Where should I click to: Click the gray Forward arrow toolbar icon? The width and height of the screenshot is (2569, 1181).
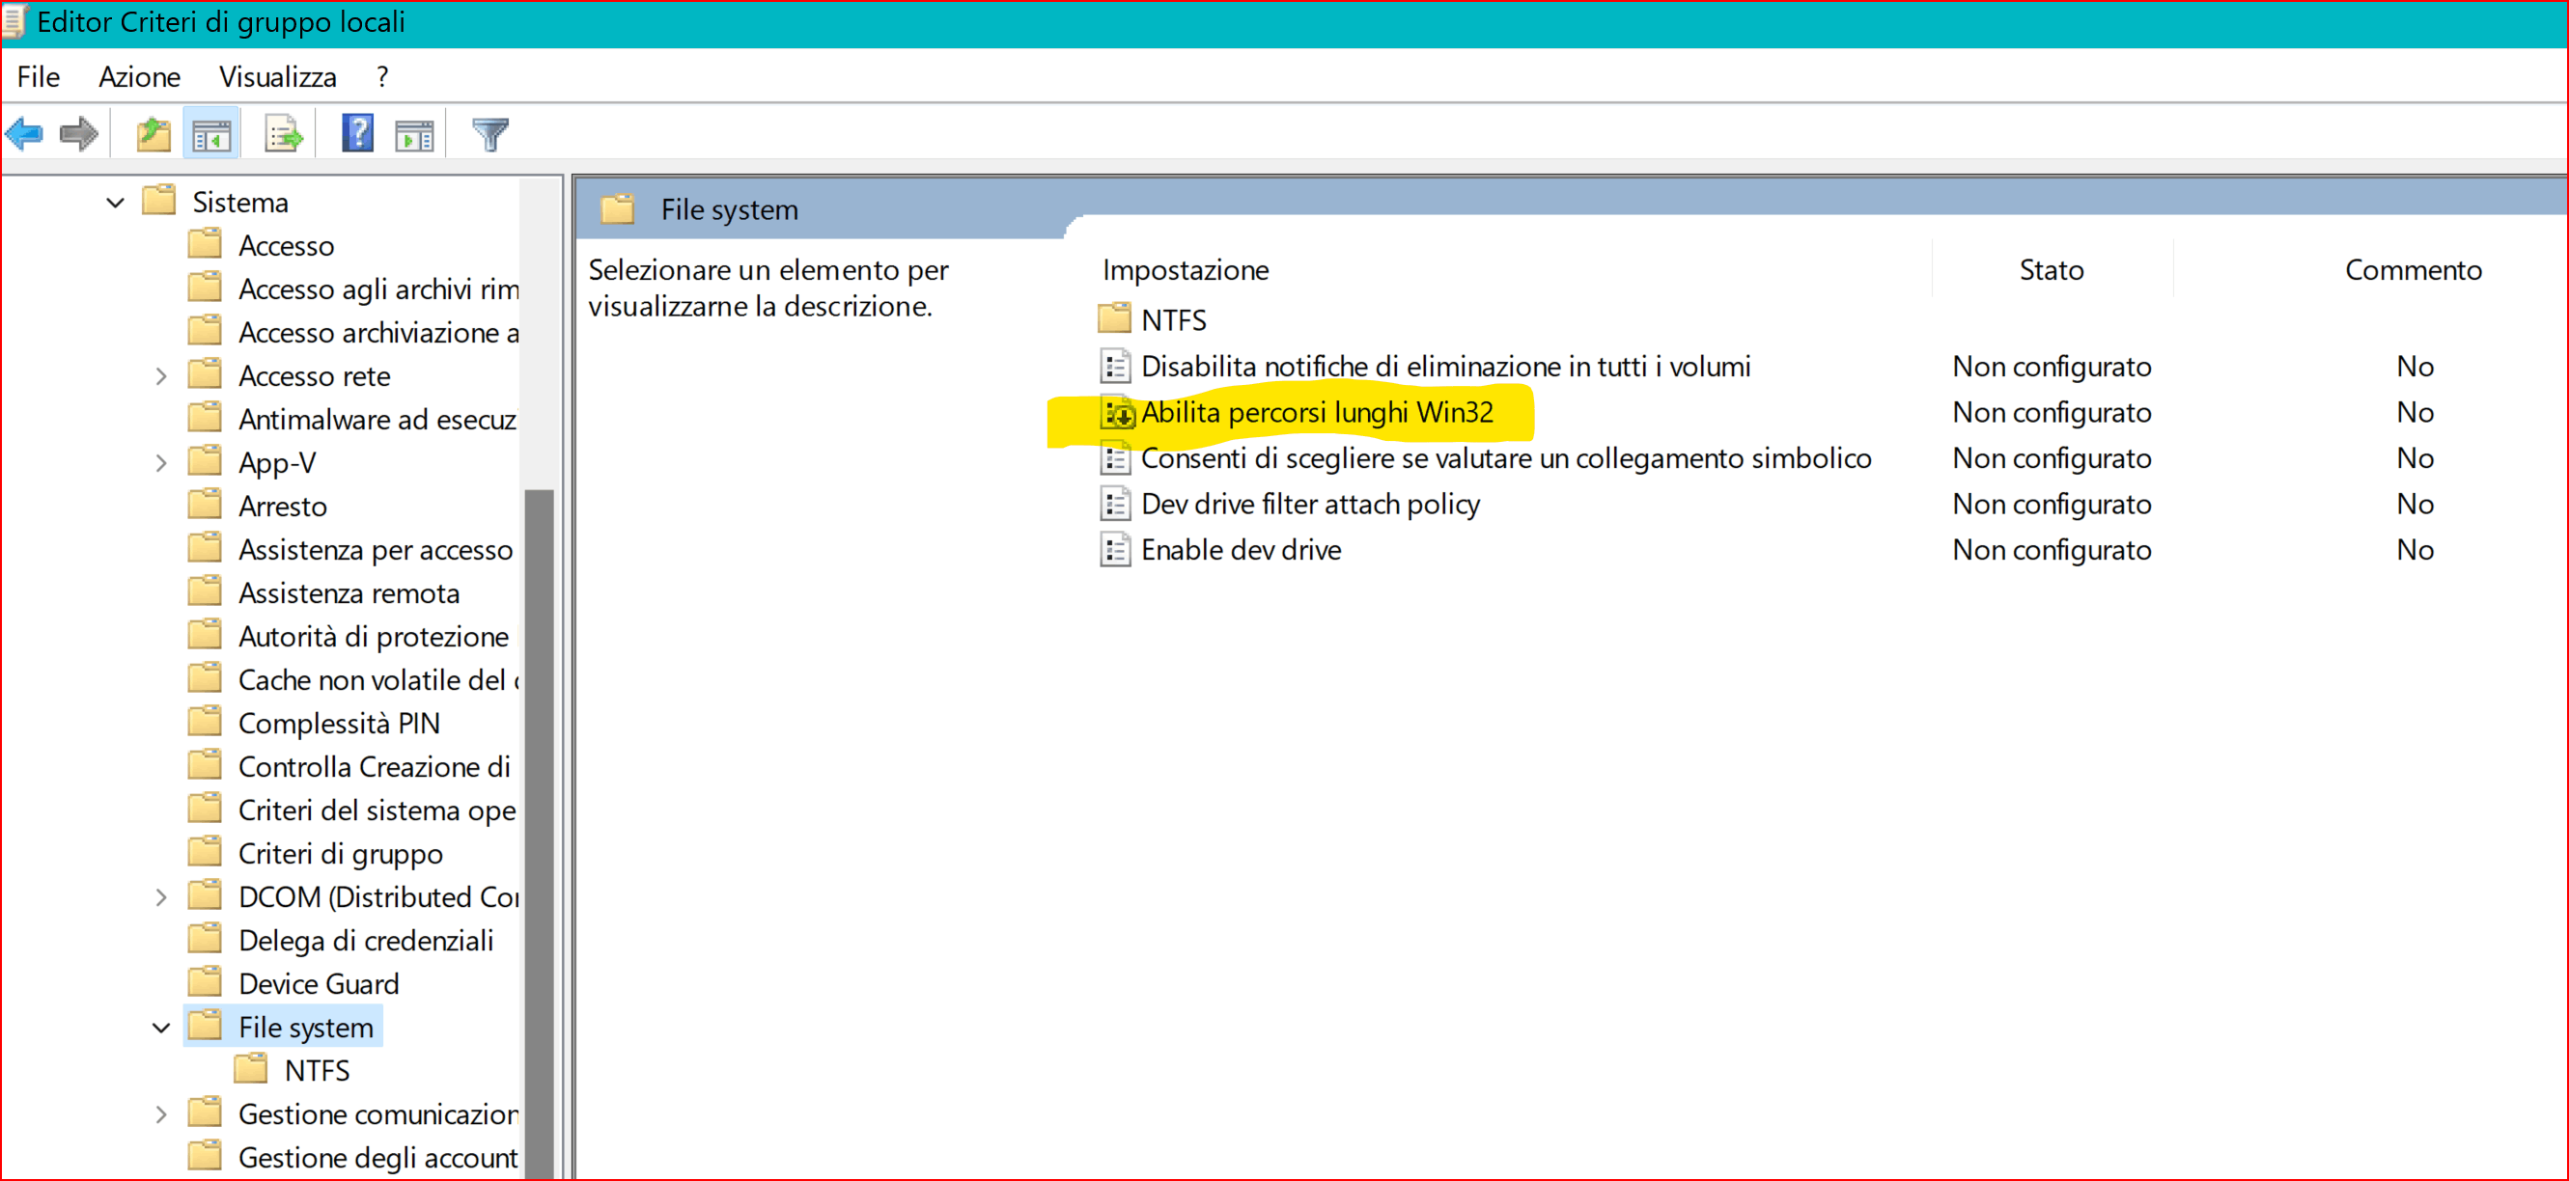[x=79, y=133]
